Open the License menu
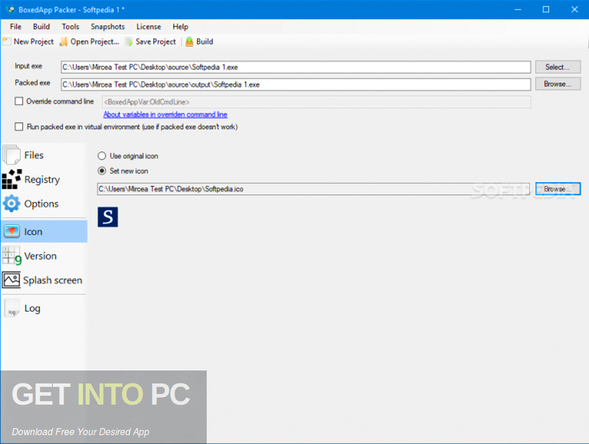Viewport: 589px width, 444px height. (x=148, y=26)
